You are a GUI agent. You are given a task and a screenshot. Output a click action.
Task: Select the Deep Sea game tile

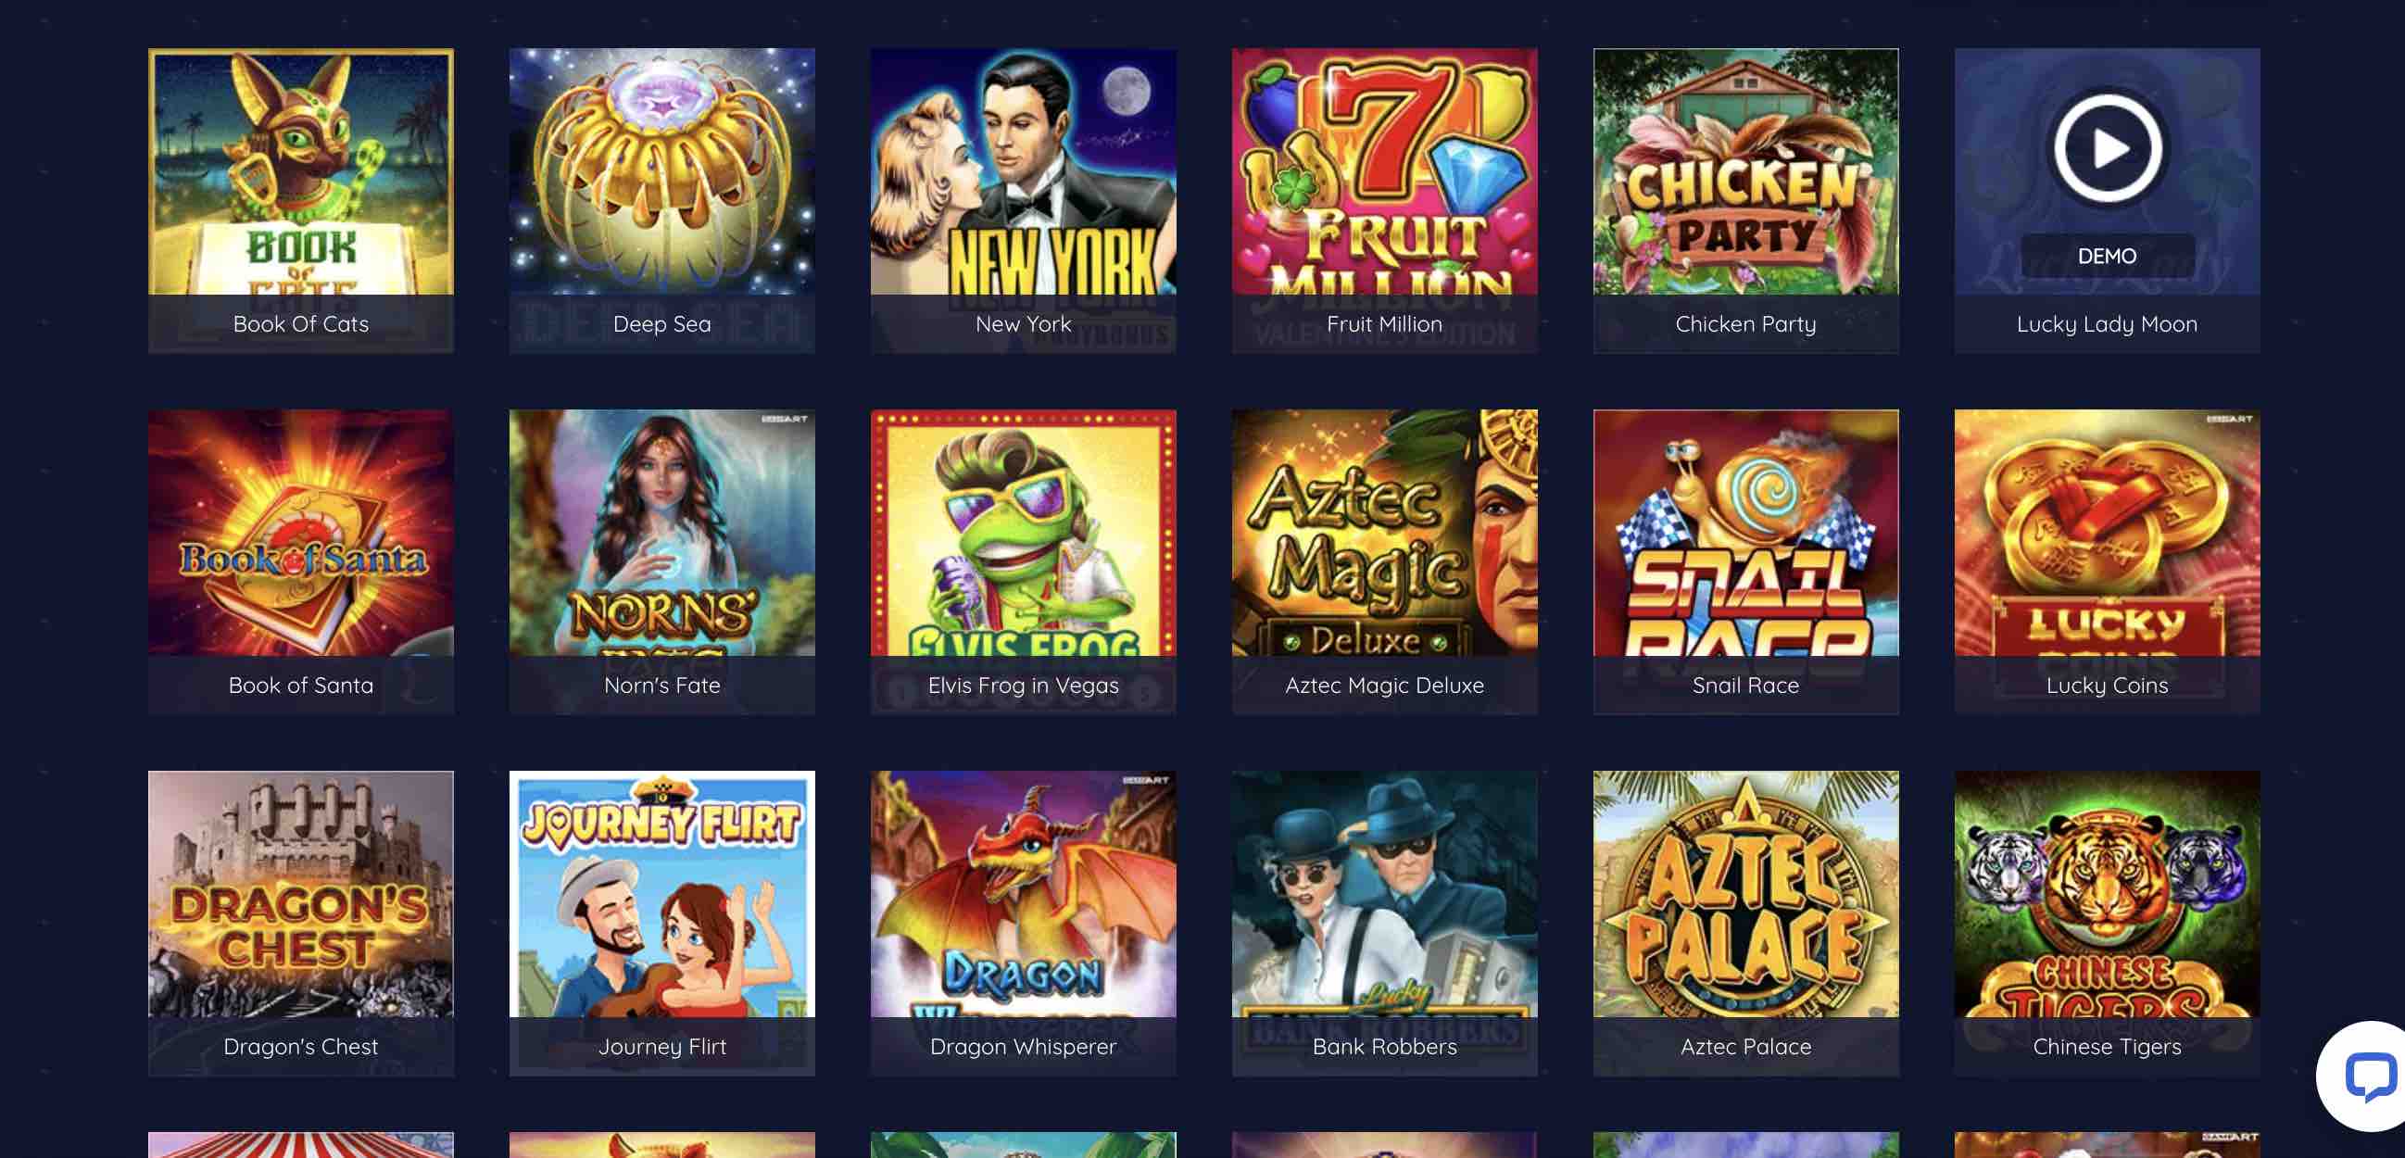point(662,201)
